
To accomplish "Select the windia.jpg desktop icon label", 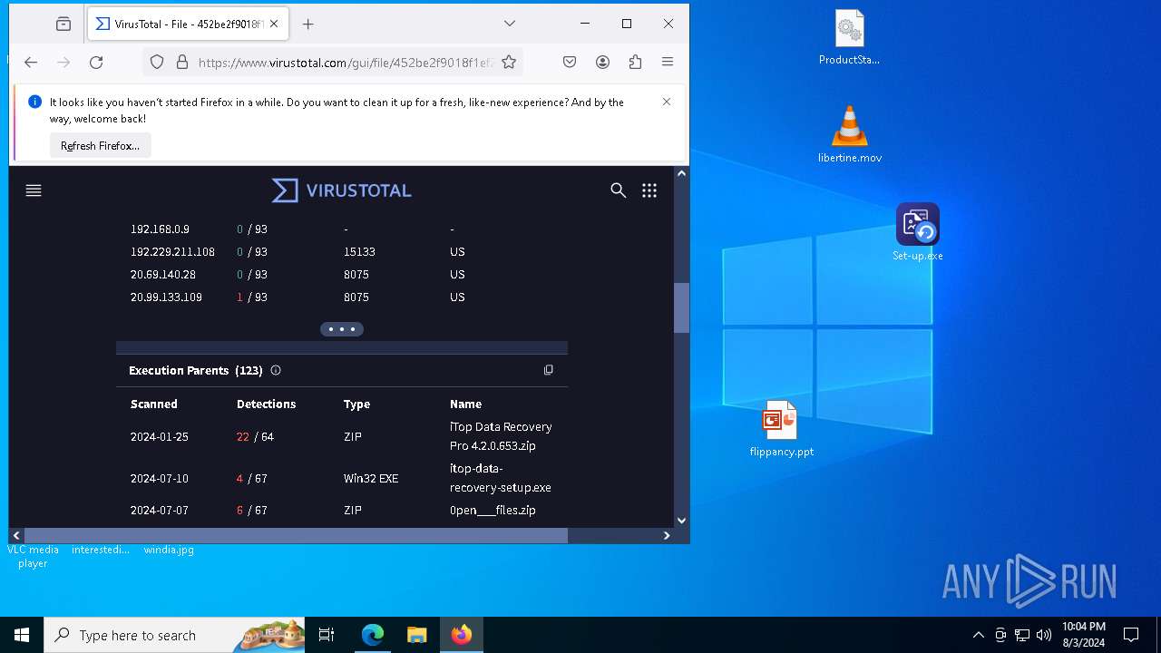I will coord(169,550).
